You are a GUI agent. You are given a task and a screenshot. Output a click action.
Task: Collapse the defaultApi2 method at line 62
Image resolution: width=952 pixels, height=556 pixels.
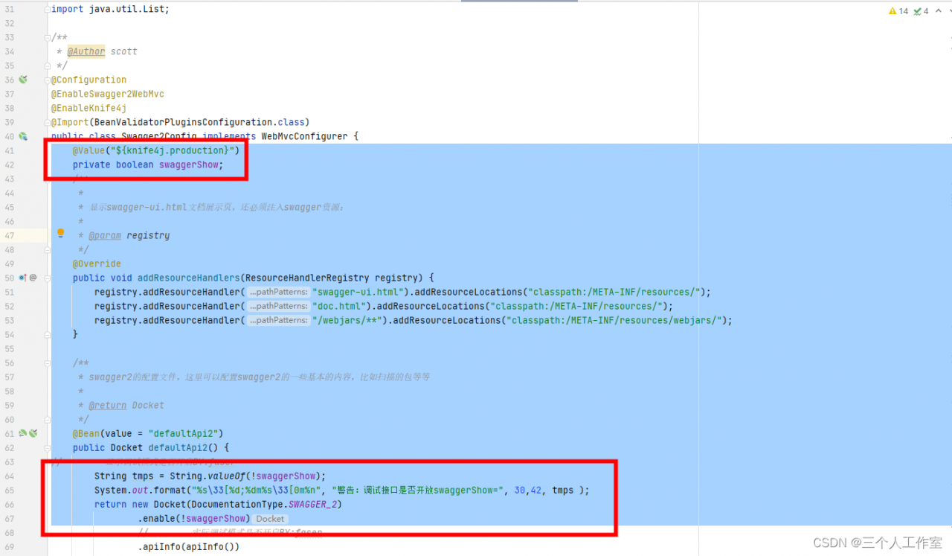click(48, 447)
